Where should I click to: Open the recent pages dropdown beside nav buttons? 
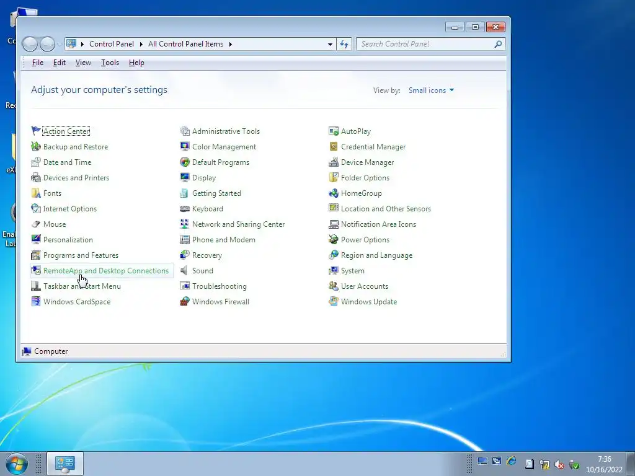coord(60,44)
